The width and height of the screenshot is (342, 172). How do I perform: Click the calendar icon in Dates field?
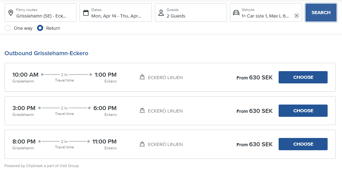pyautogui.click(x=86, y=13)
